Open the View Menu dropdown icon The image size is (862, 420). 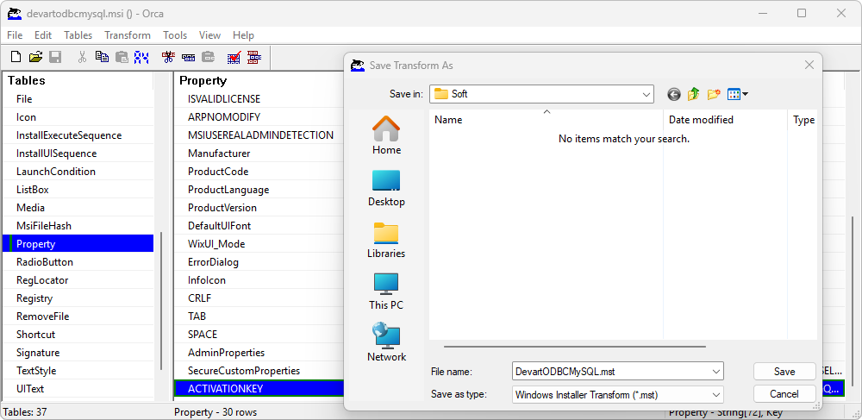pos(737,95)
